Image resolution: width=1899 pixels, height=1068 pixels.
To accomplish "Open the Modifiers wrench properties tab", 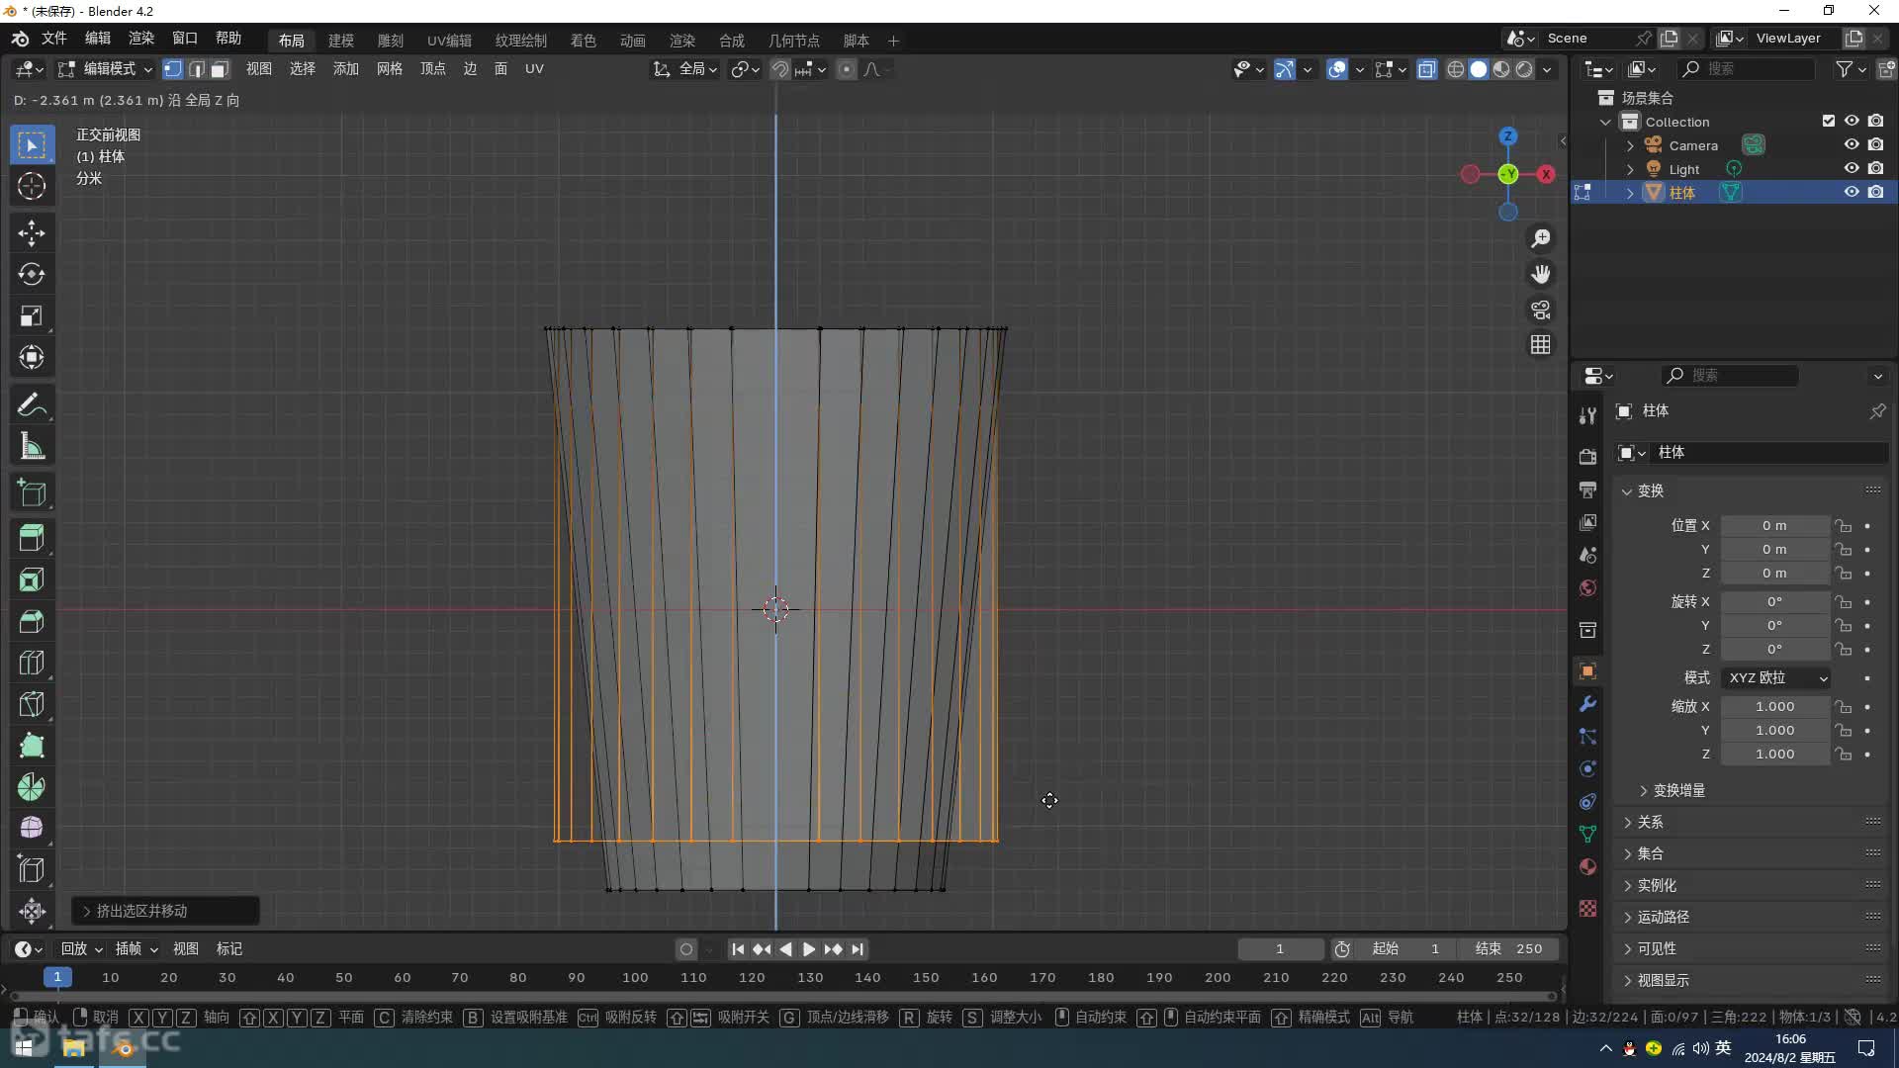I will click(1587, 704).
